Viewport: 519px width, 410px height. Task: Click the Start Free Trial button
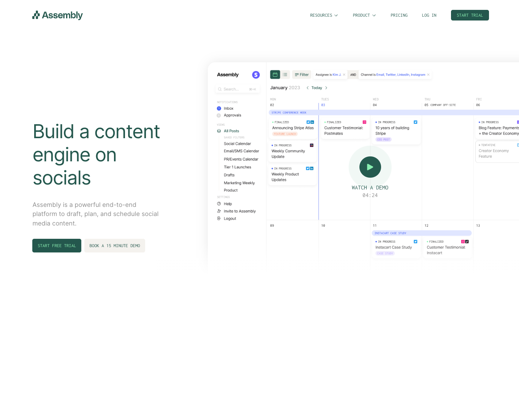[x=57, y=246]
